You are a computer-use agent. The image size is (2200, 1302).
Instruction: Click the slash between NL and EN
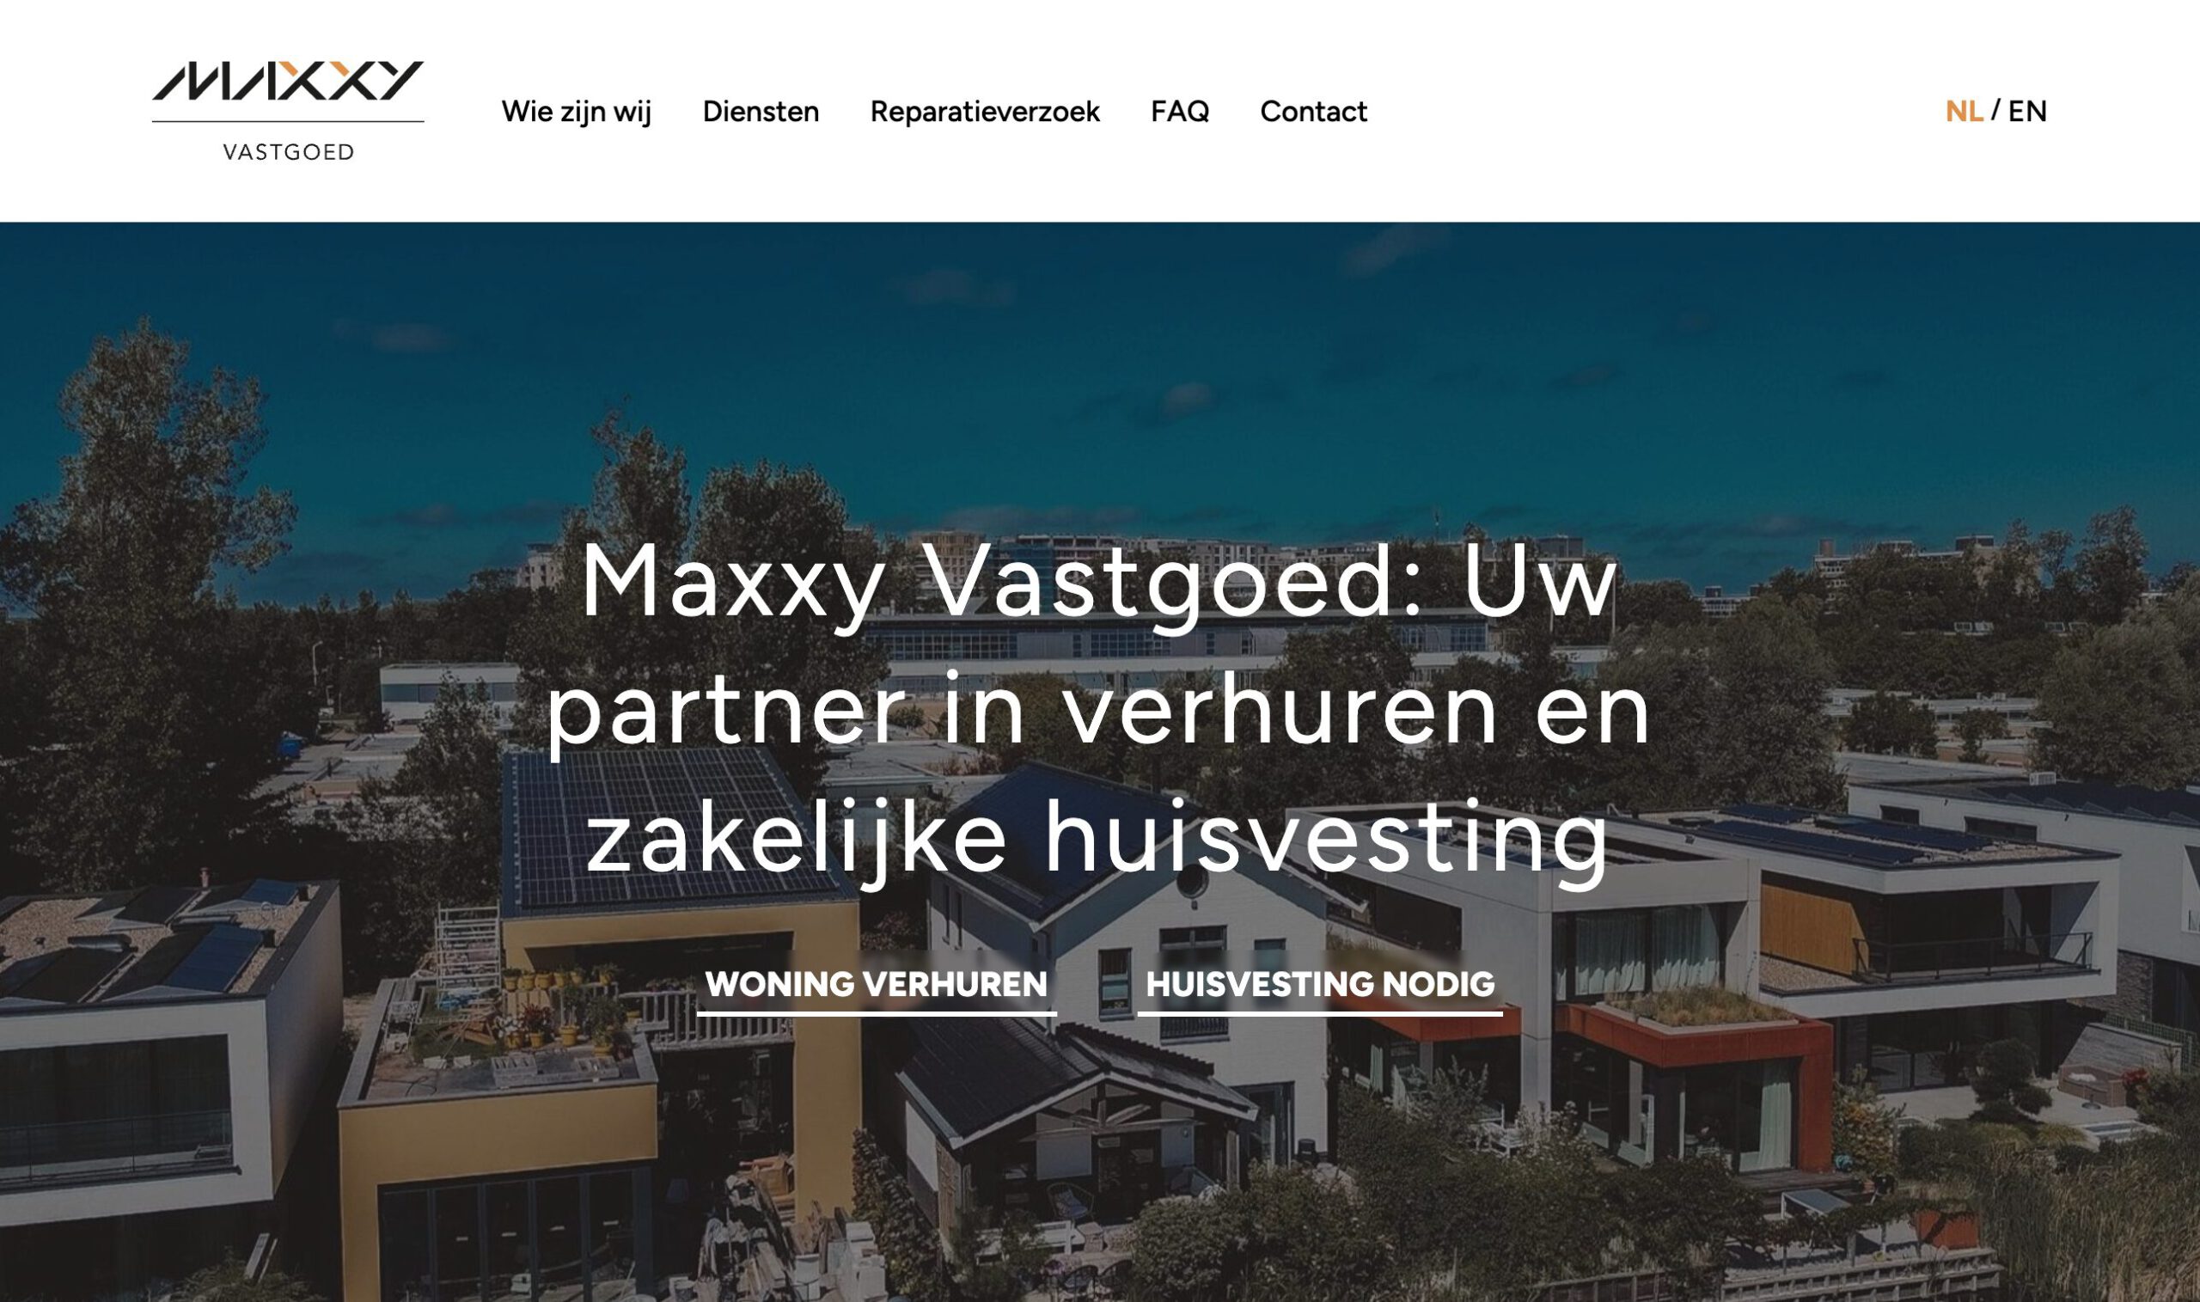point(1996,111)
